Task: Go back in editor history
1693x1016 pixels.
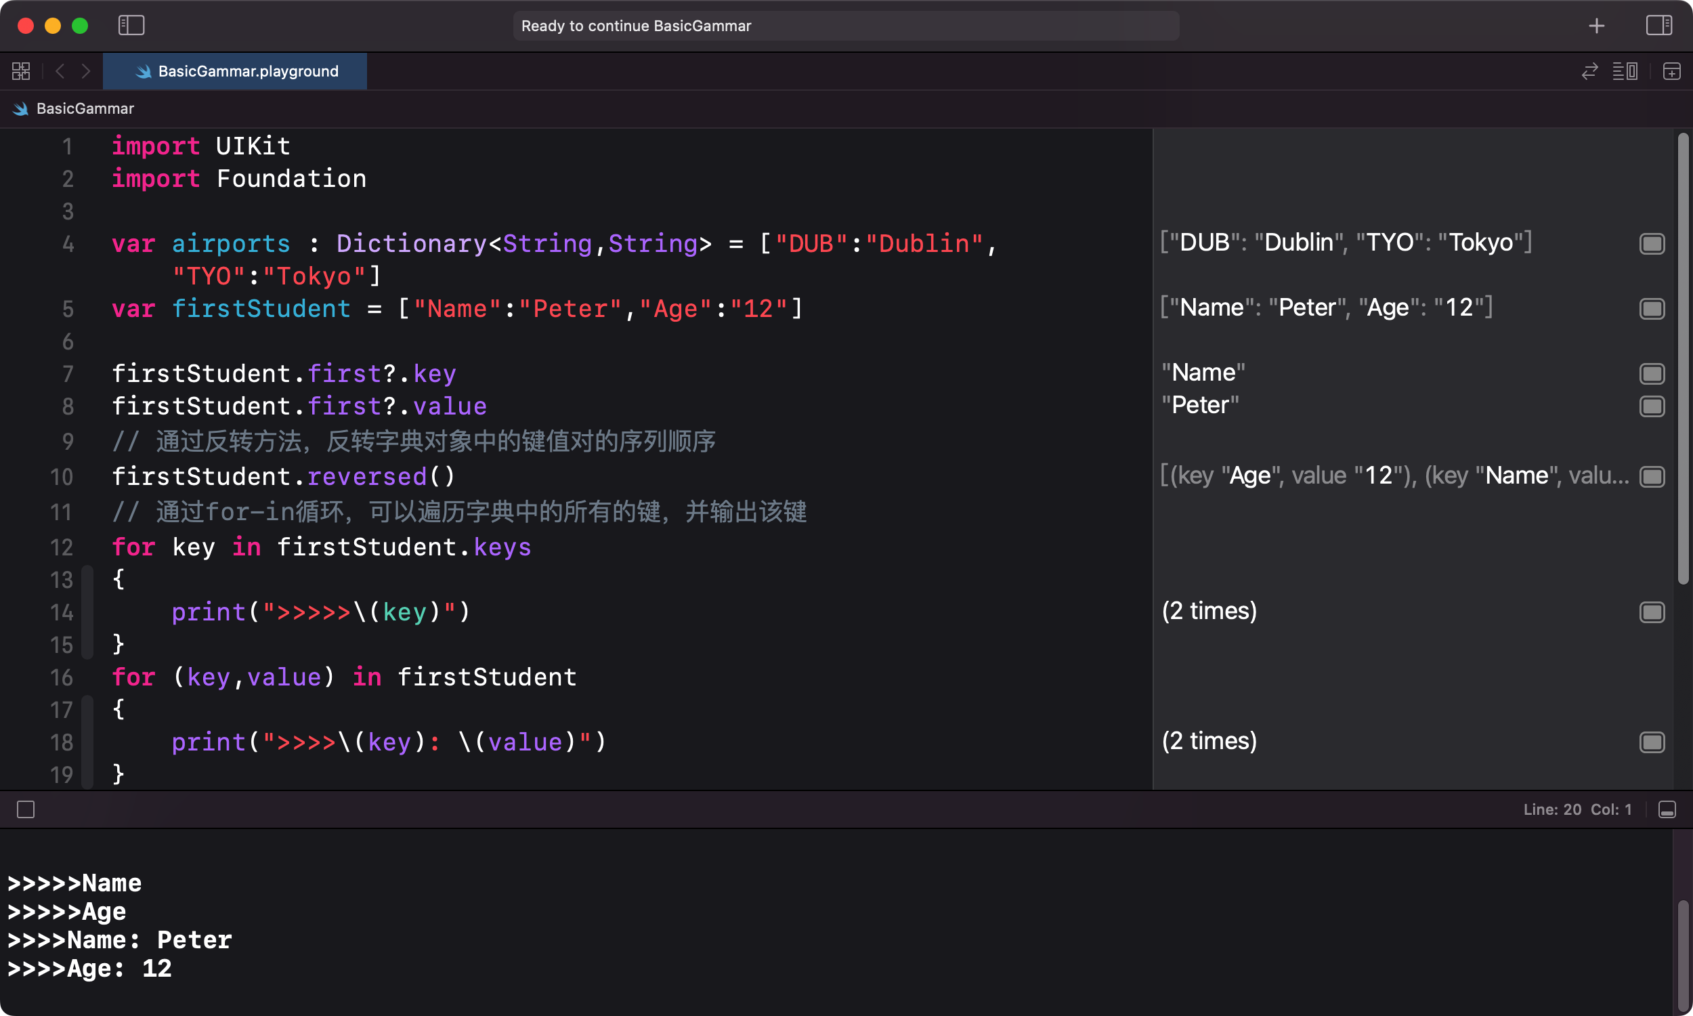Action: 60,71
